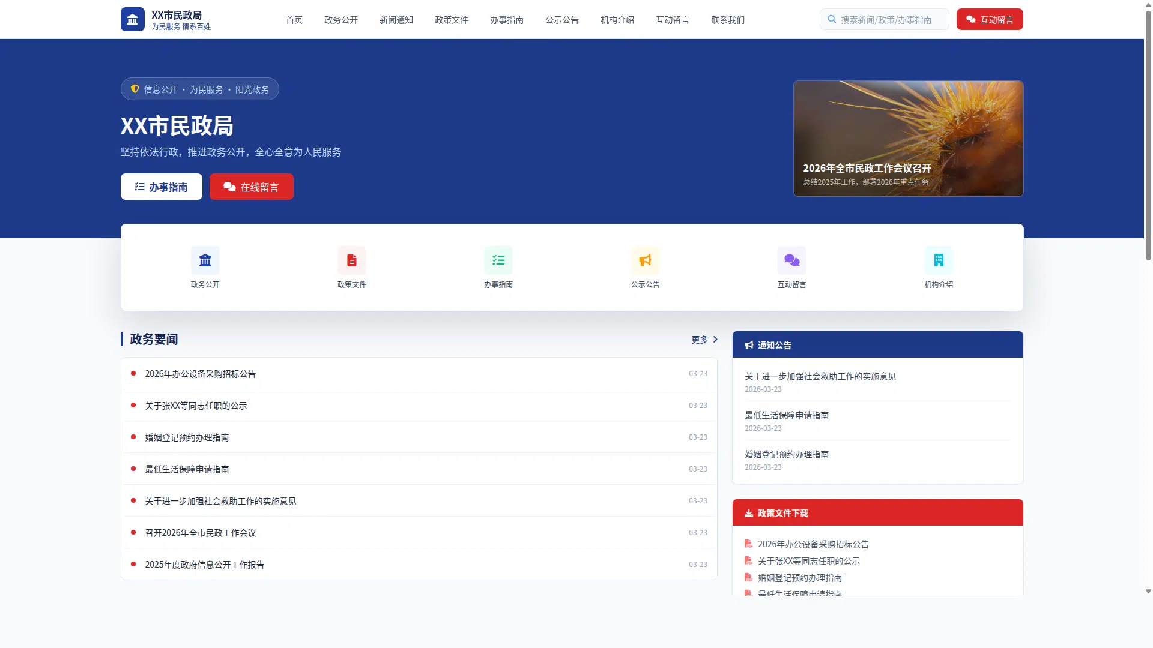Open the 2026年办公设备采购招标公告 news link
This screenshot has height=648, width=1153.
199,373
